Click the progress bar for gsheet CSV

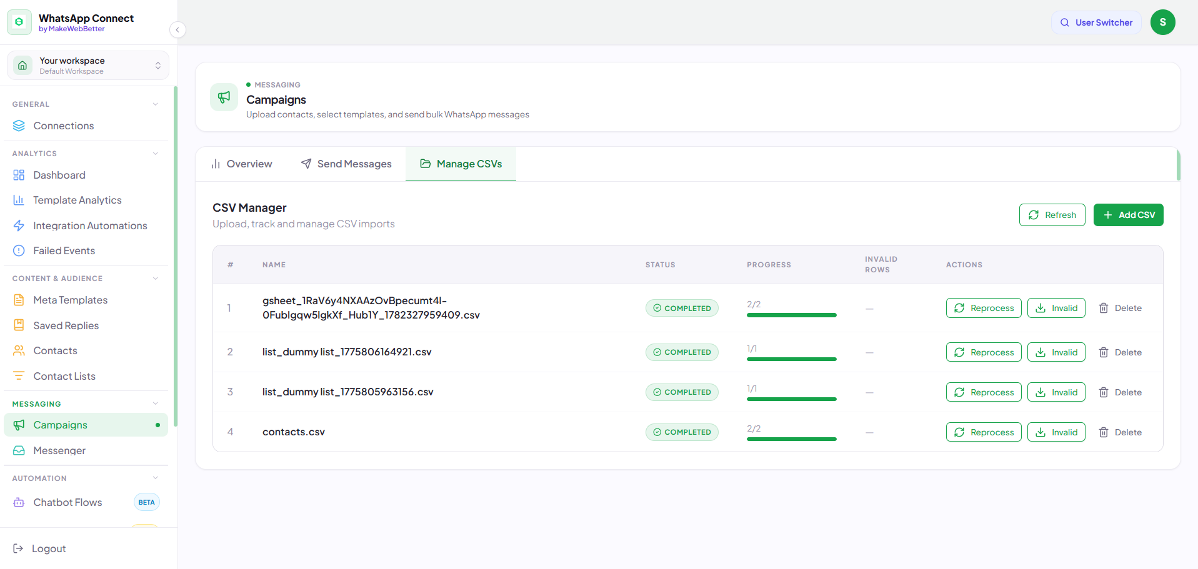(792, 315)
